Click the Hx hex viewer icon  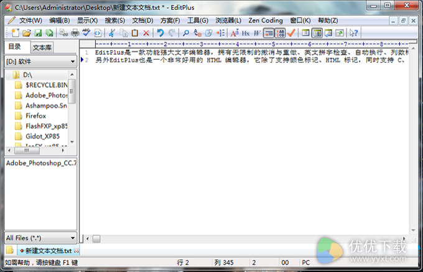(x=246, y=33)
